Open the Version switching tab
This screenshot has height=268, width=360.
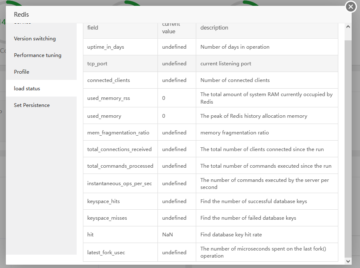tap(35, 39)
